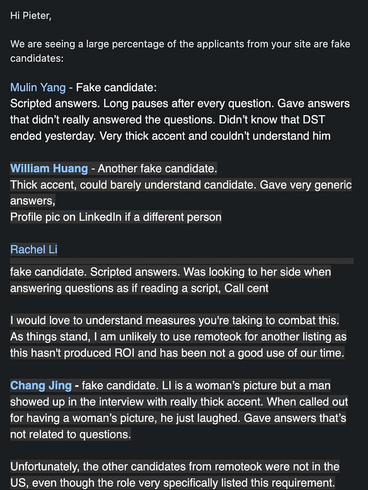
Task: Click the 'Hi Pieter,' greeting line
Action: tap(31, 16)
